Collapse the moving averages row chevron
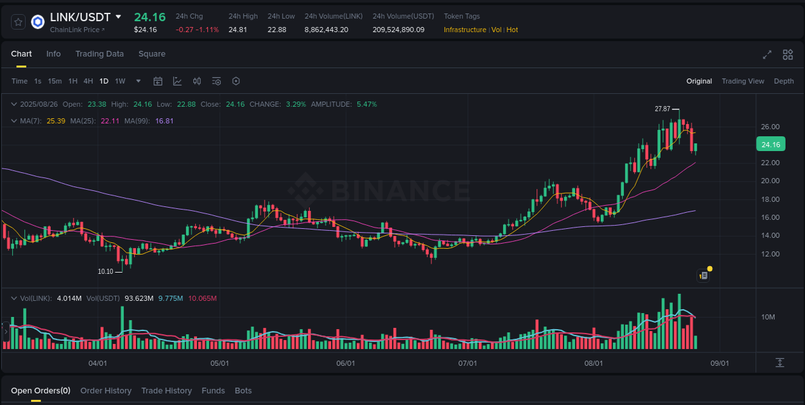The image size is (805, 405). (14, 121)
